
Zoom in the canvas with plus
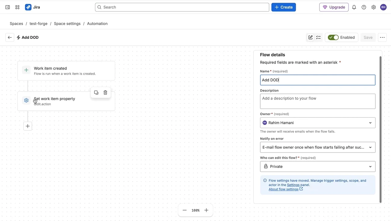206,210
